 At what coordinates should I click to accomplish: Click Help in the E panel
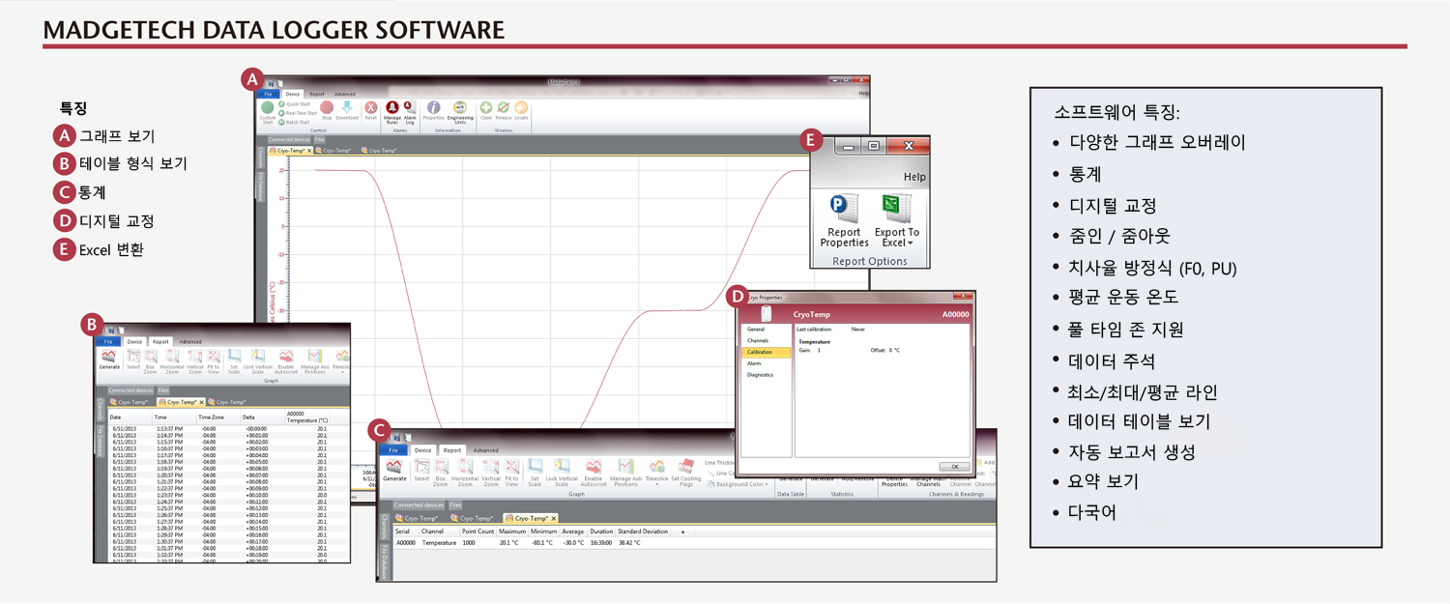coord(913,177)
